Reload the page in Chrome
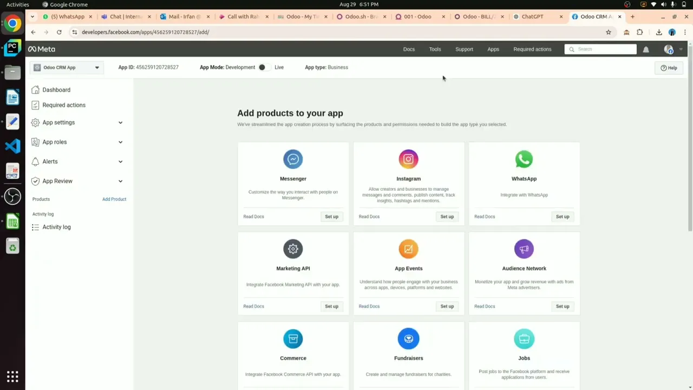The image size is (693, 390). tap(59, 32)
